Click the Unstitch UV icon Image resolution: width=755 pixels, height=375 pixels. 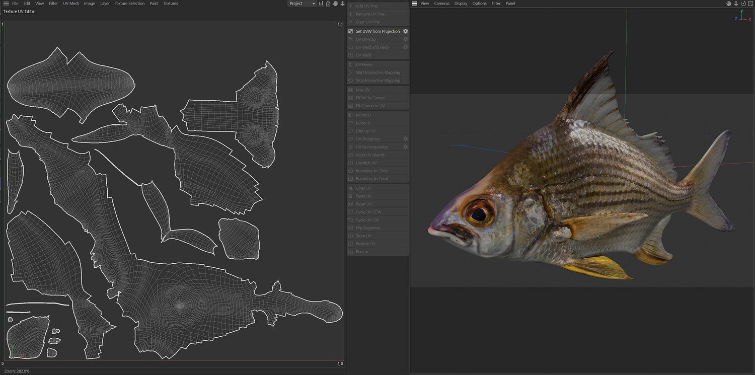point(351,163)
